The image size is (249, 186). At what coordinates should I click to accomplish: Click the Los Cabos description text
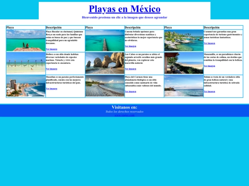click(143, 59)
